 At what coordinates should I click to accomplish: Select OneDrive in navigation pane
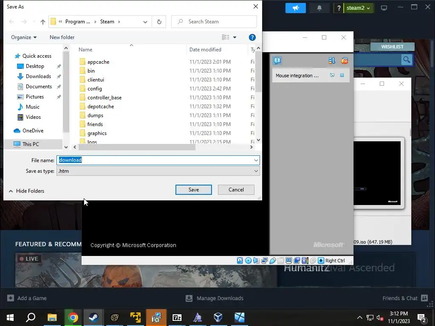(x=28, y=131)
